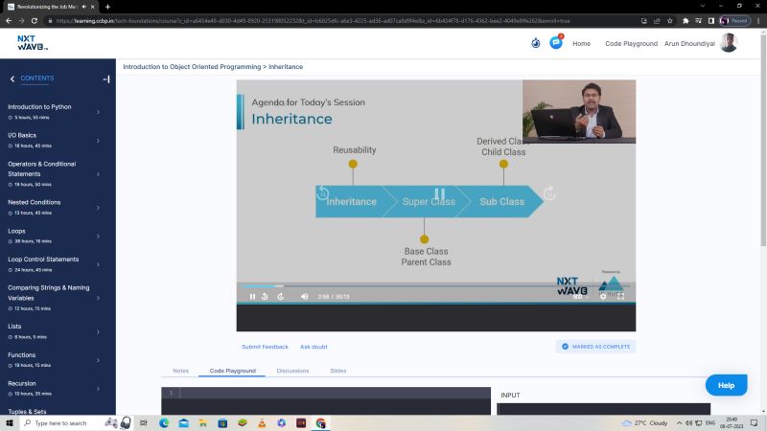Click the Help button
The width and height of the screenshot is (767, 431).
click(x=726, y=385)
